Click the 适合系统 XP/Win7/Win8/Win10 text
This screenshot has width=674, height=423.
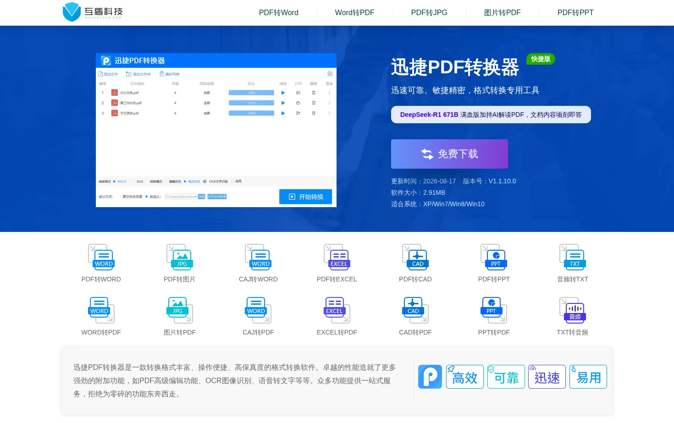(438, 204)
